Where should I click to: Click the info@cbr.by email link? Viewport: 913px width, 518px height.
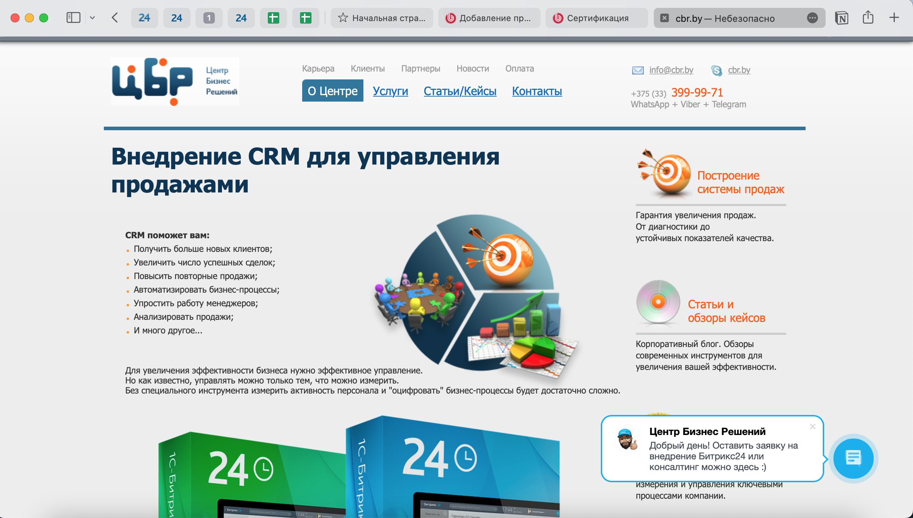point(671,70)
